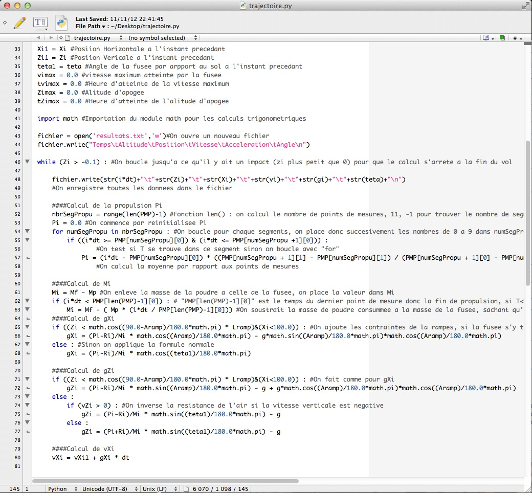This screenshot has width=532, height=493.
Task: Open the (no symbol selected) function popup
Action: 162,38
